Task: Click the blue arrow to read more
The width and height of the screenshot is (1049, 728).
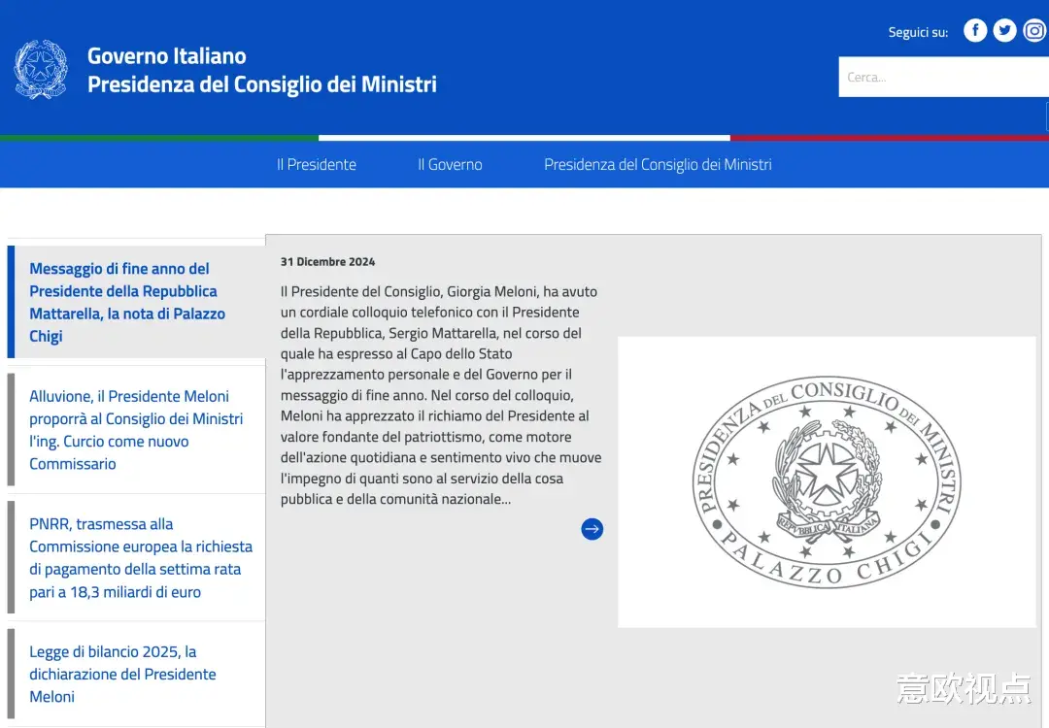Action: point(592,529)
